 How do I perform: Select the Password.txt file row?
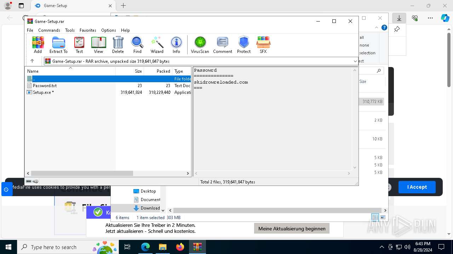pyautogui.click(x=109, y=86)
